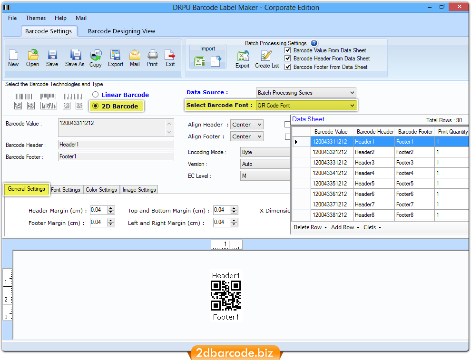471x360 pixels.
Task: Open the Select Barcode Font dropdown
Action: [306, 106]
